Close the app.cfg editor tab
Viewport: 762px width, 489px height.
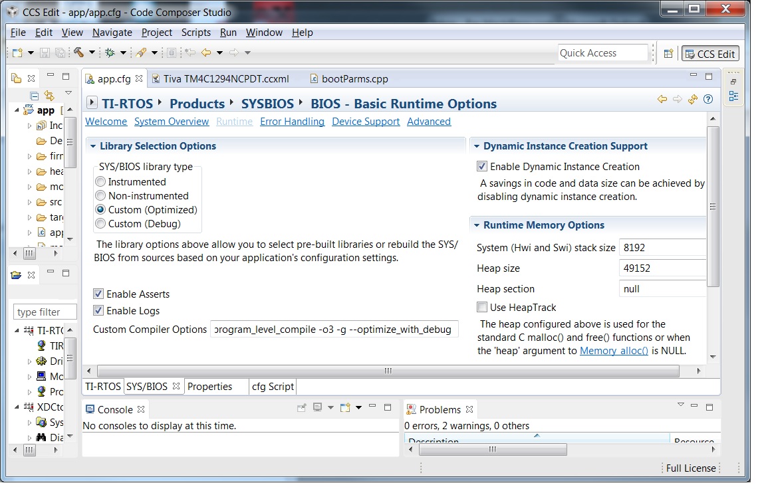[x=139, y=78]
